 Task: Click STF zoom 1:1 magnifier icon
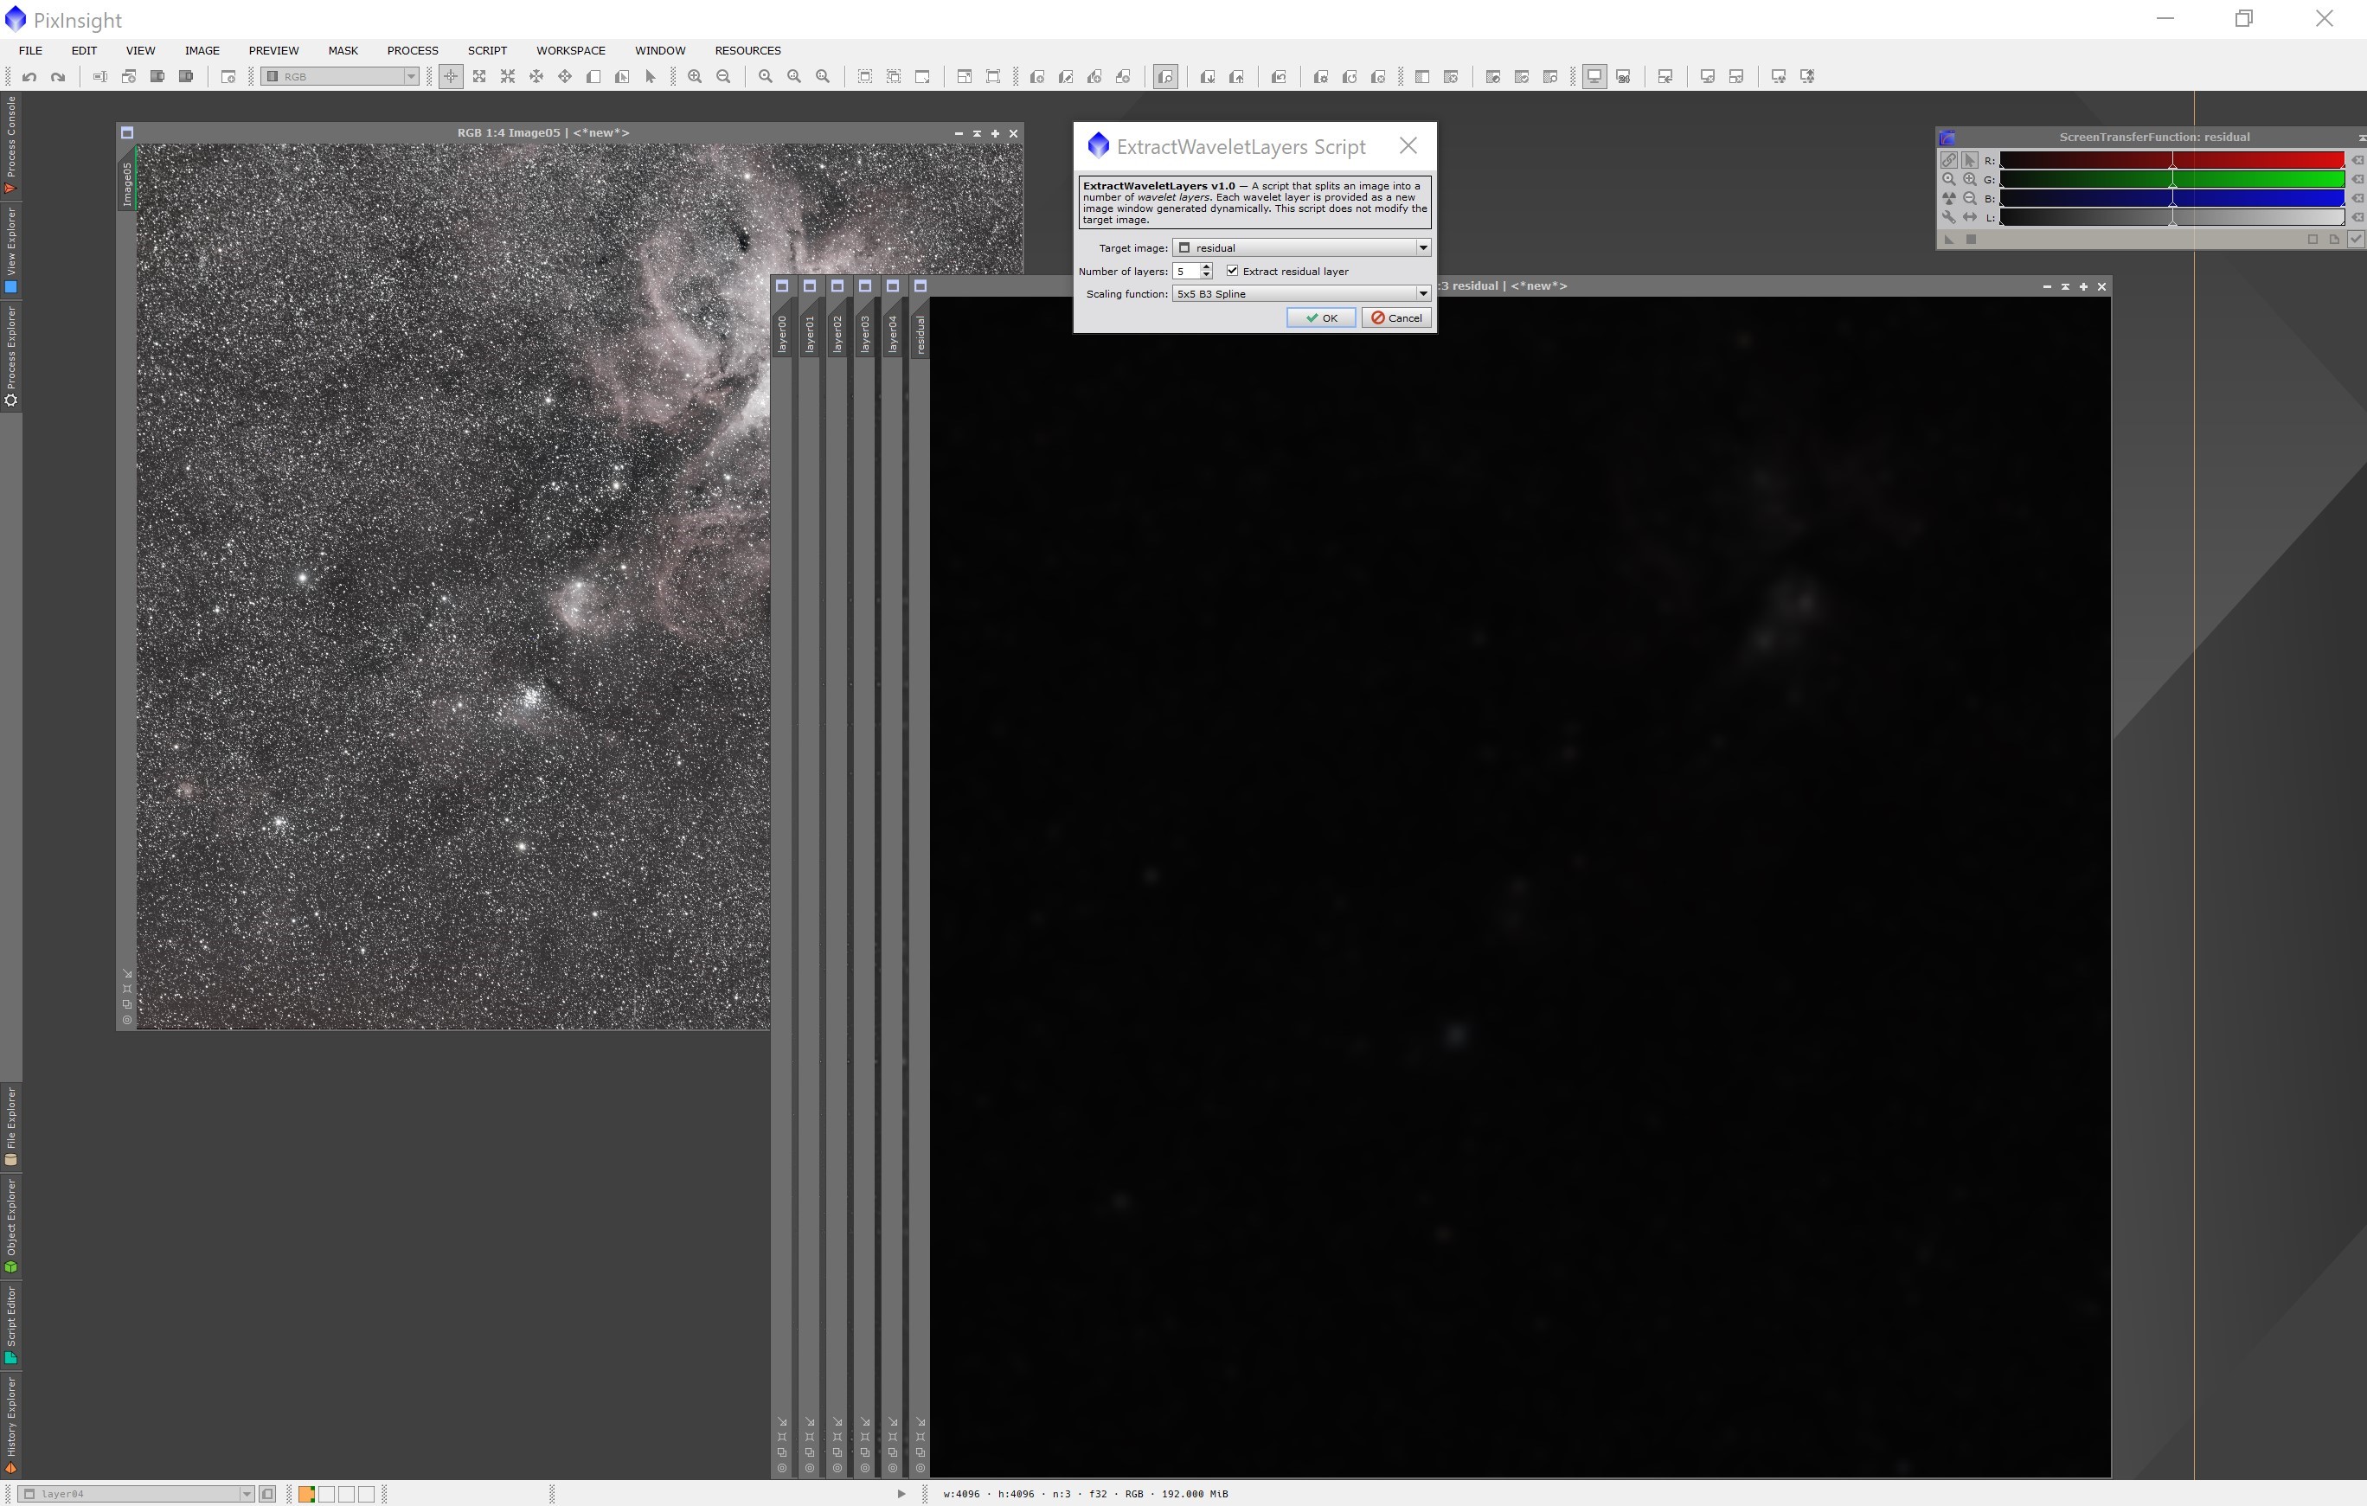pos(1948,180)
